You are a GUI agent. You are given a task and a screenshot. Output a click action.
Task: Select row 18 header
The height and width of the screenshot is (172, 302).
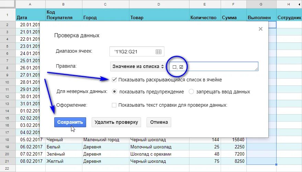pos(8,140)
